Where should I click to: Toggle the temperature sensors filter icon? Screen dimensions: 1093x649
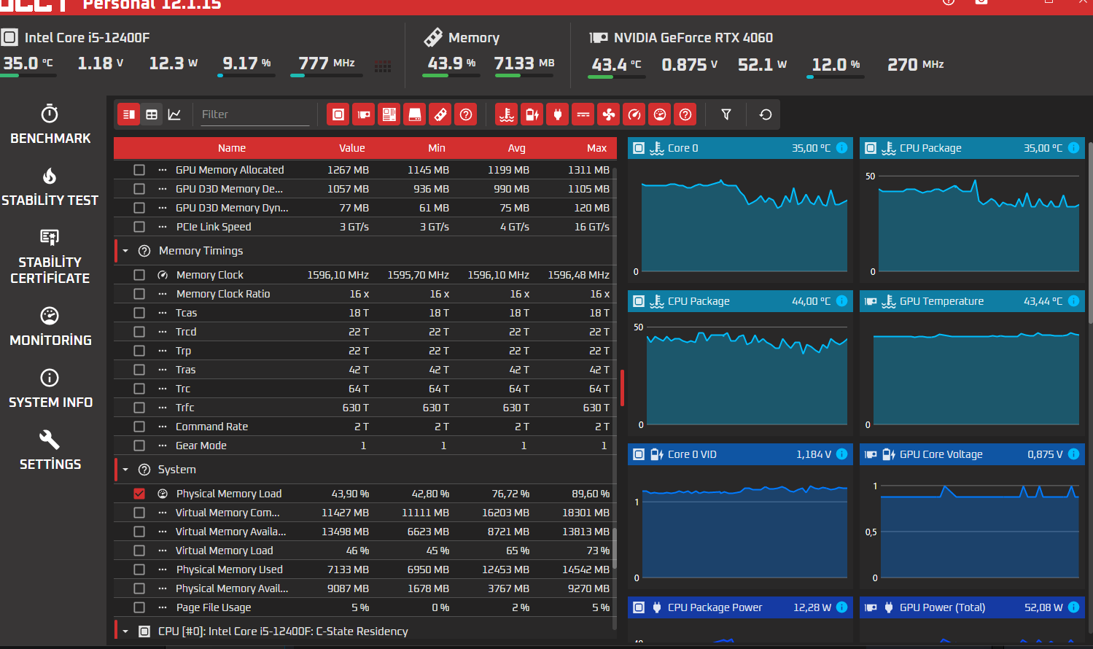[x=506, y=114]
